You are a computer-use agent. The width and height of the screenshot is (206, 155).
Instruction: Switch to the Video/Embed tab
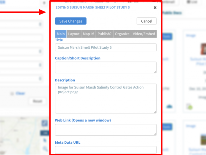click(144, 34)
